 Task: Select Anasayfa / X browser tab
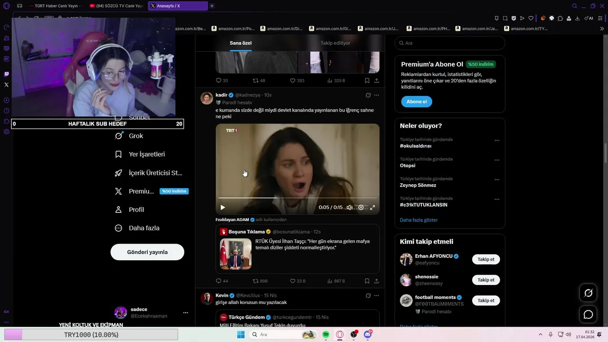[178, 6]
